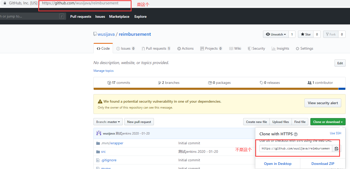This screenshot has height=169, width=350.
Task: Click Open in Desktop
Action: [278, 164]
